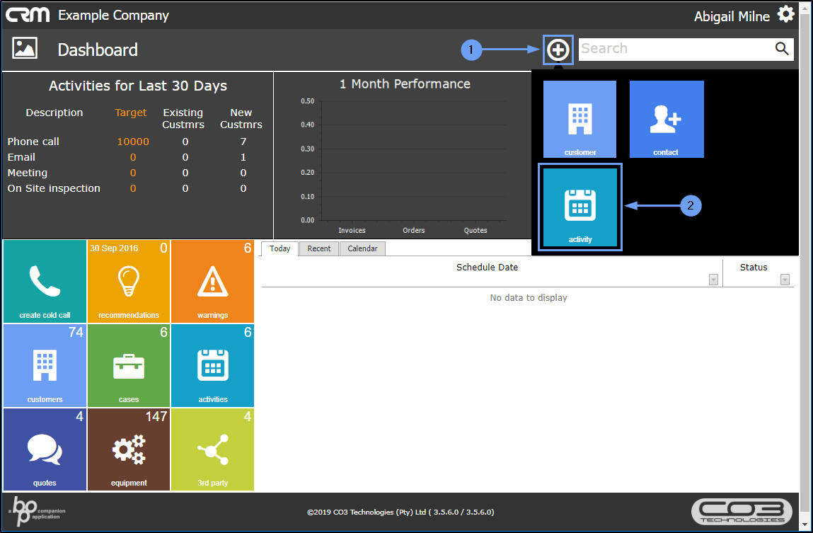Open the quotes tile
813x533 pixels.
click(x=45, y=449)
